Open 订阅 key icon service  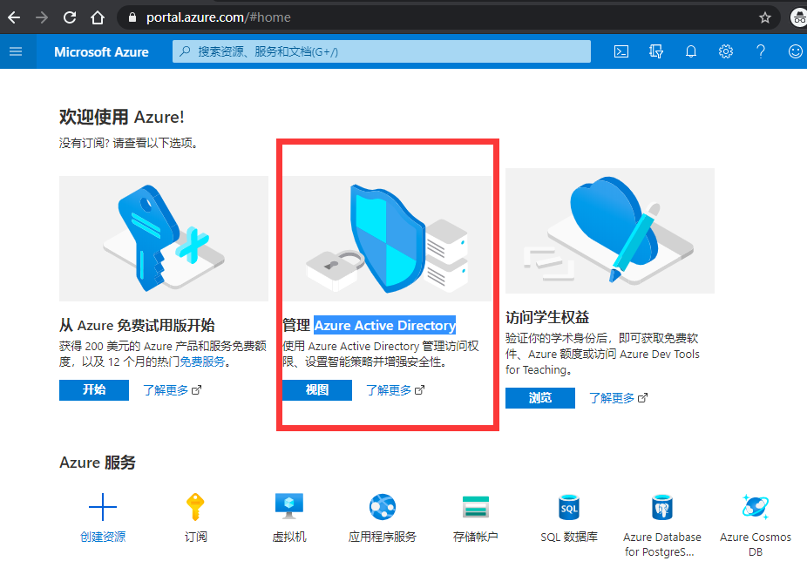coord(195,507)
